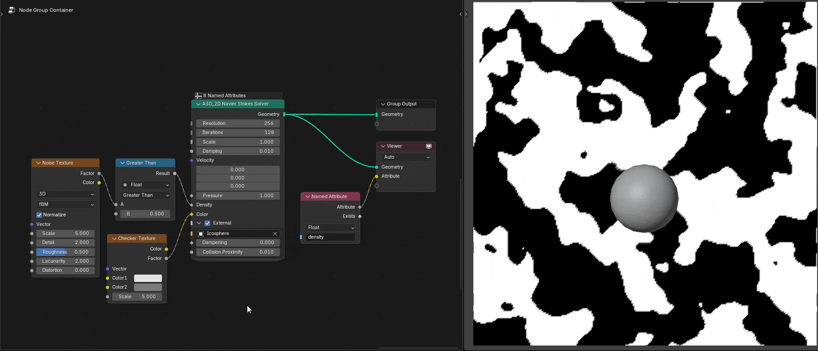Click the Noise Texture Roughness slider
The image size is (818, 351).
tap(65, 252)
